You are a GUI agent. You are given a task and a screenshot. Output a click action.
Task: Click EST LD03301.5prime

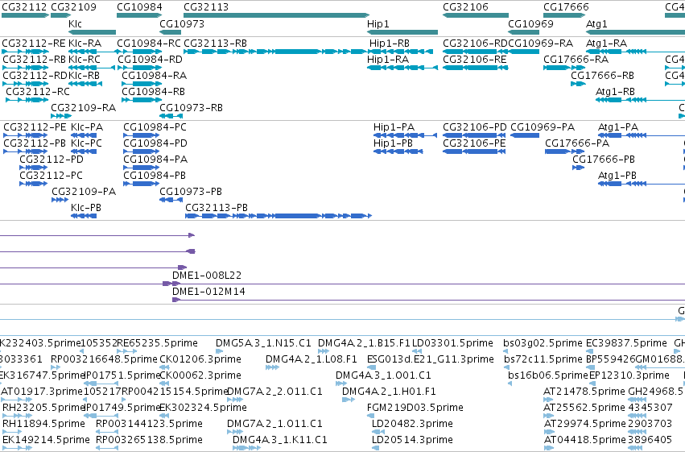(452, 343)
